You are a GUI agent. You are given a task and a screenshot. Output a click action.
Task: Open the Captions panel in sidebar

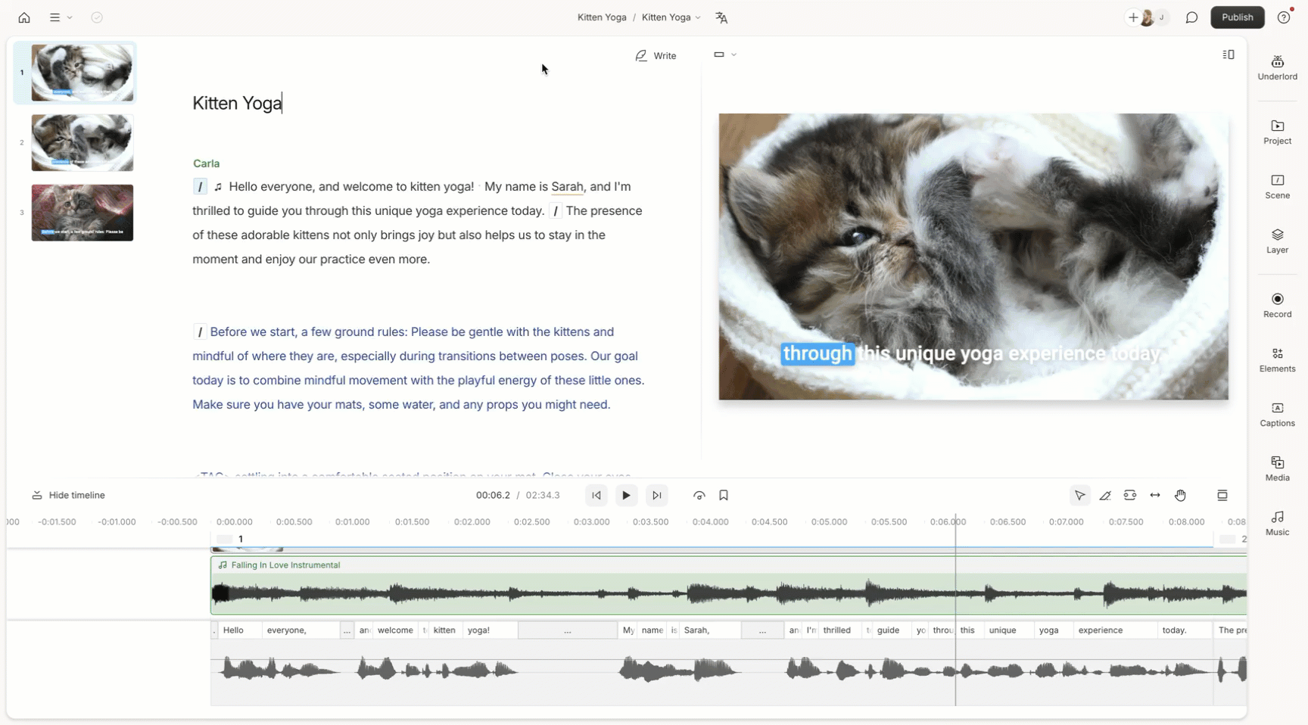coord(1277,414)
